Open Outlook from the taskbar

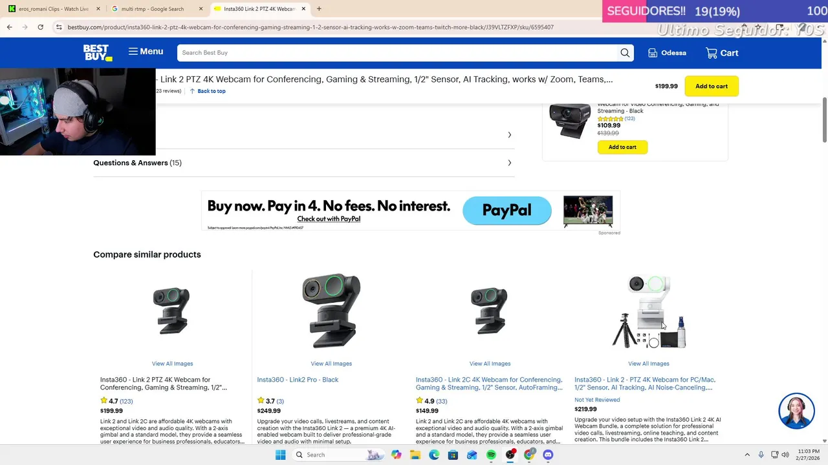tap(472, 455)
